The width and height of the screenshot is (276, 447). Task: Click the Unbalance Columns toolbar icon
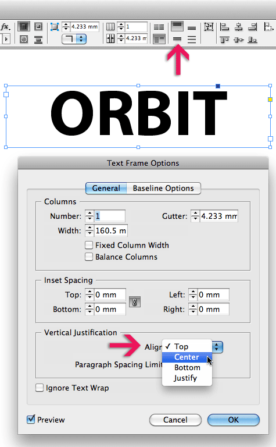coord(159,39)
